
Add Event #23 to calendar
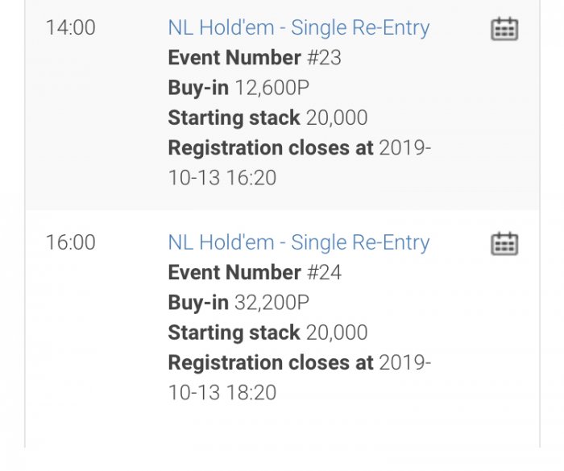point(504,29)
